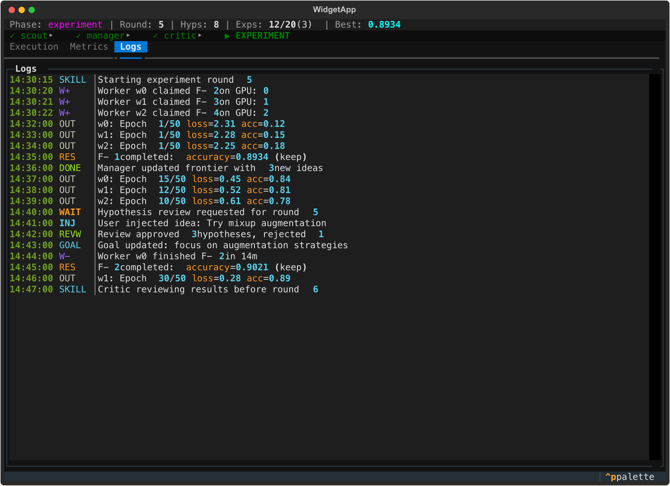Select the 'Worker w0 claimed F-2' log line
This screenshot has height=486, width=670.
(329, 91)
